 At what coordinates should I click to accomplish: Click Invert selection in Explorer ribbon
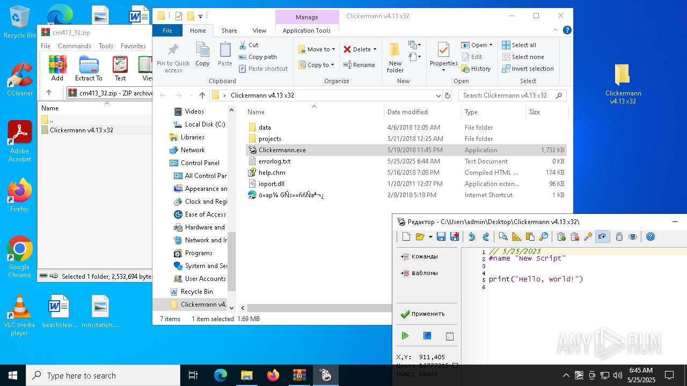tap(528, 69)
